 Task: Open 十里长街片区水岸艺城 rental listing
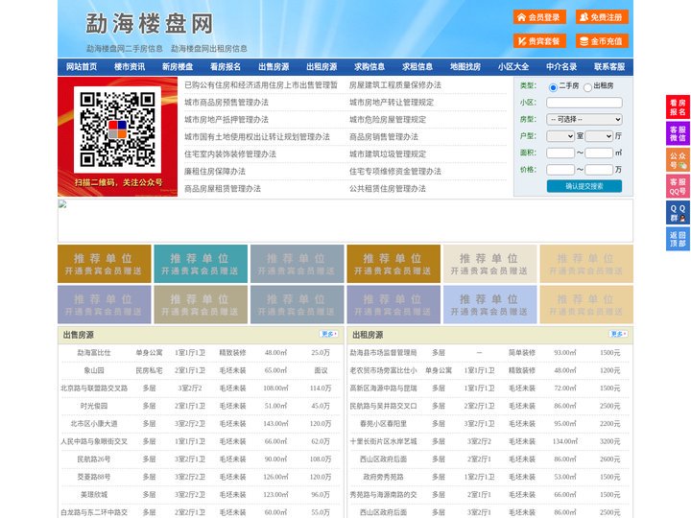point(383,441)
